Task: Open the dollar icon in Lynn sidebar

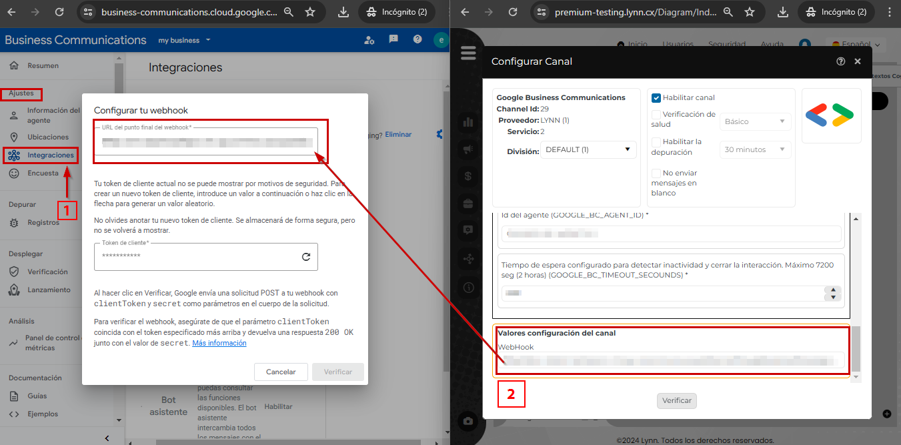Action: click(x=468, y=176)
